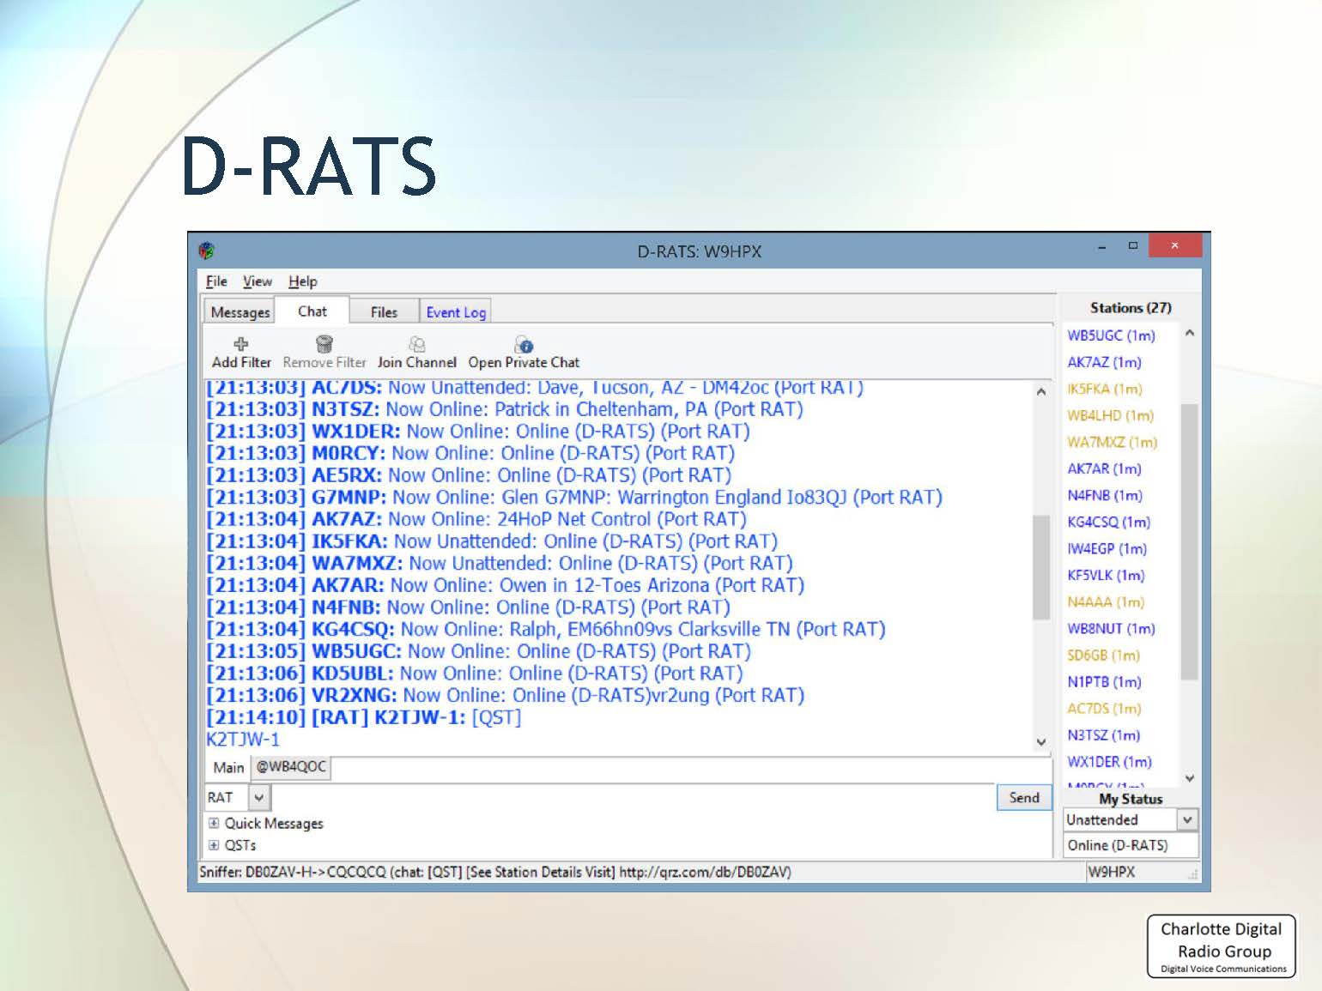This screenshot has width=1322, height=991.
Task: Open the File menu
Action: coord(216,281)
